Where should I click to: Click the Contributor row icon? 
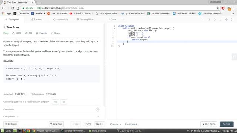pos(97,109)
